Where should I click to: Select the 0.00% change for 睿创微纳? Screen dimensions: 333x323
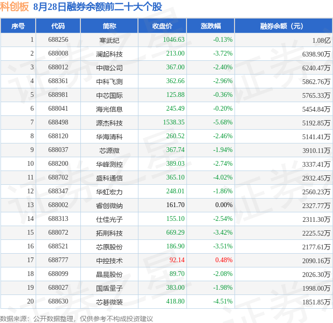(x=224, y=205)
